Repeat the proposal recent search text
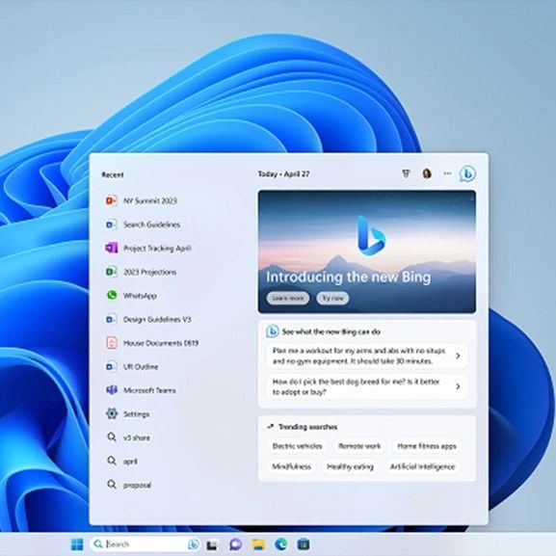The height and width of the screenshot is (556, 556). coord(137,485)
